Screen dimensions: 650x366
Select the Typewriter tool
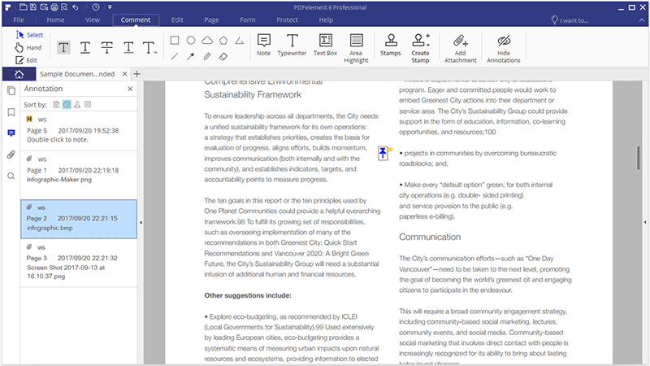tap(292, 45)
